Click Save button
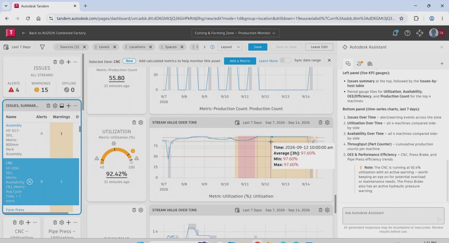The height and width of the screenshot is (243, 449). [258, 47]
